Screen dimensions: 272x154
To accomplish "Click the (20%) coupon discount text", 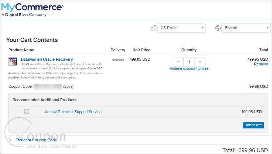I will click(x=68, y=86).
